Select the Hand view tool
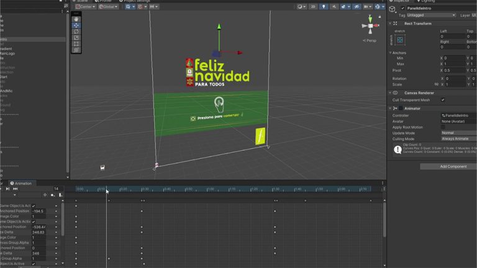This screenshot has height=268, width=477. tap(76, 19)
